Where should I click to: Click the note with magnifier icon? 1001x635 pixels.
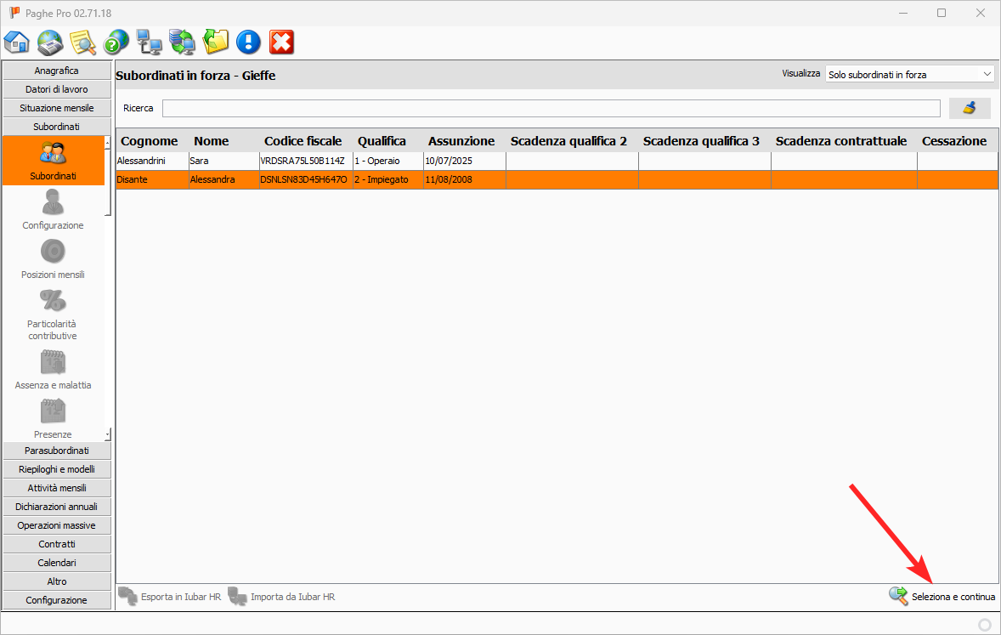(83, 42)
